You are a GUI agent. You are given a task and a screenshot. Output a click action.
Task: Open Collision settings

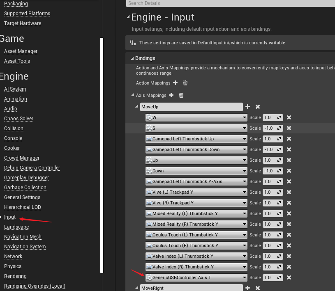tap(14, 128)
